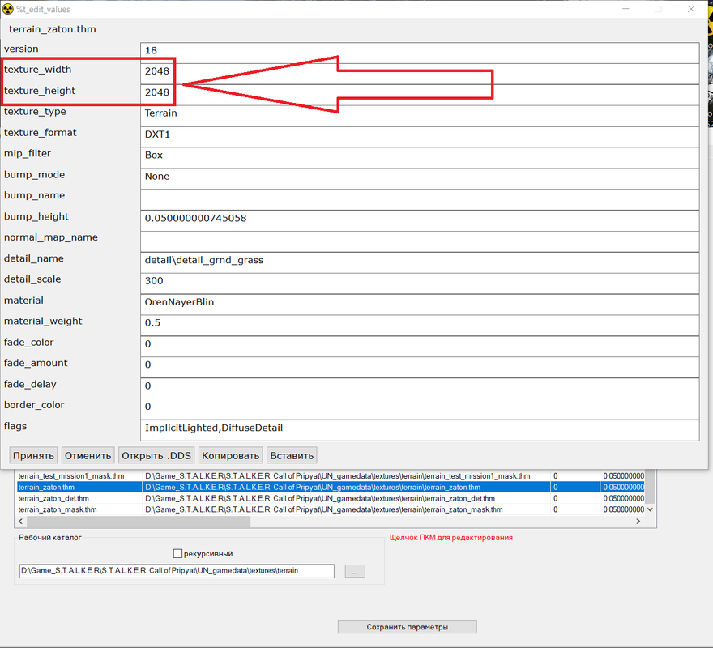Click the red hint Щелчок ПКМ для редактирования

tap(451, 538)
